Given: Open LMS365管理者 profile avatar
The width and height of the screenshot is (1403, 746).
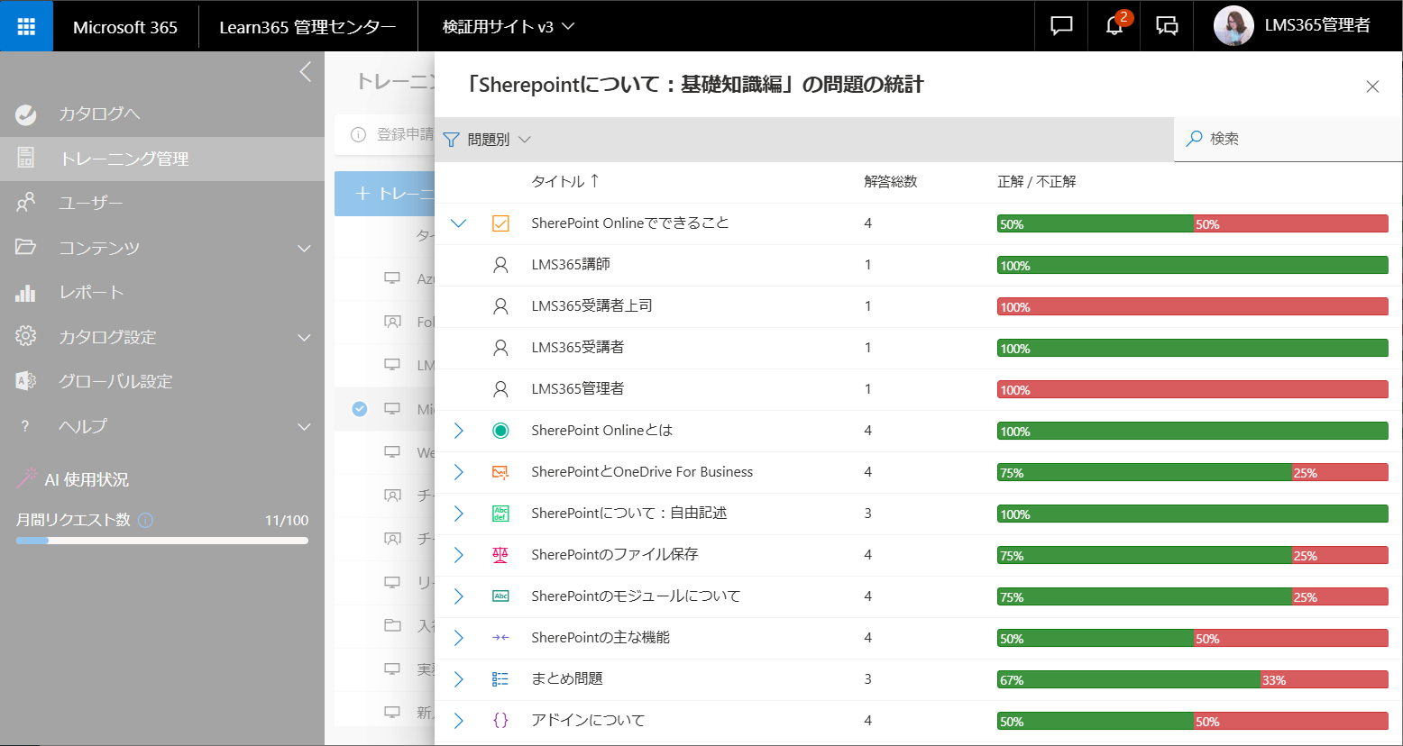Looking at the screenshot, I should click(x=1233, y=26).
